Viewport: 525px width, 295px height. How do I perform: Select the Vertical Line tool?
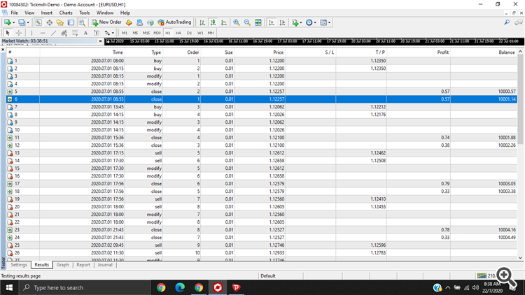click(x=31, y=33)
